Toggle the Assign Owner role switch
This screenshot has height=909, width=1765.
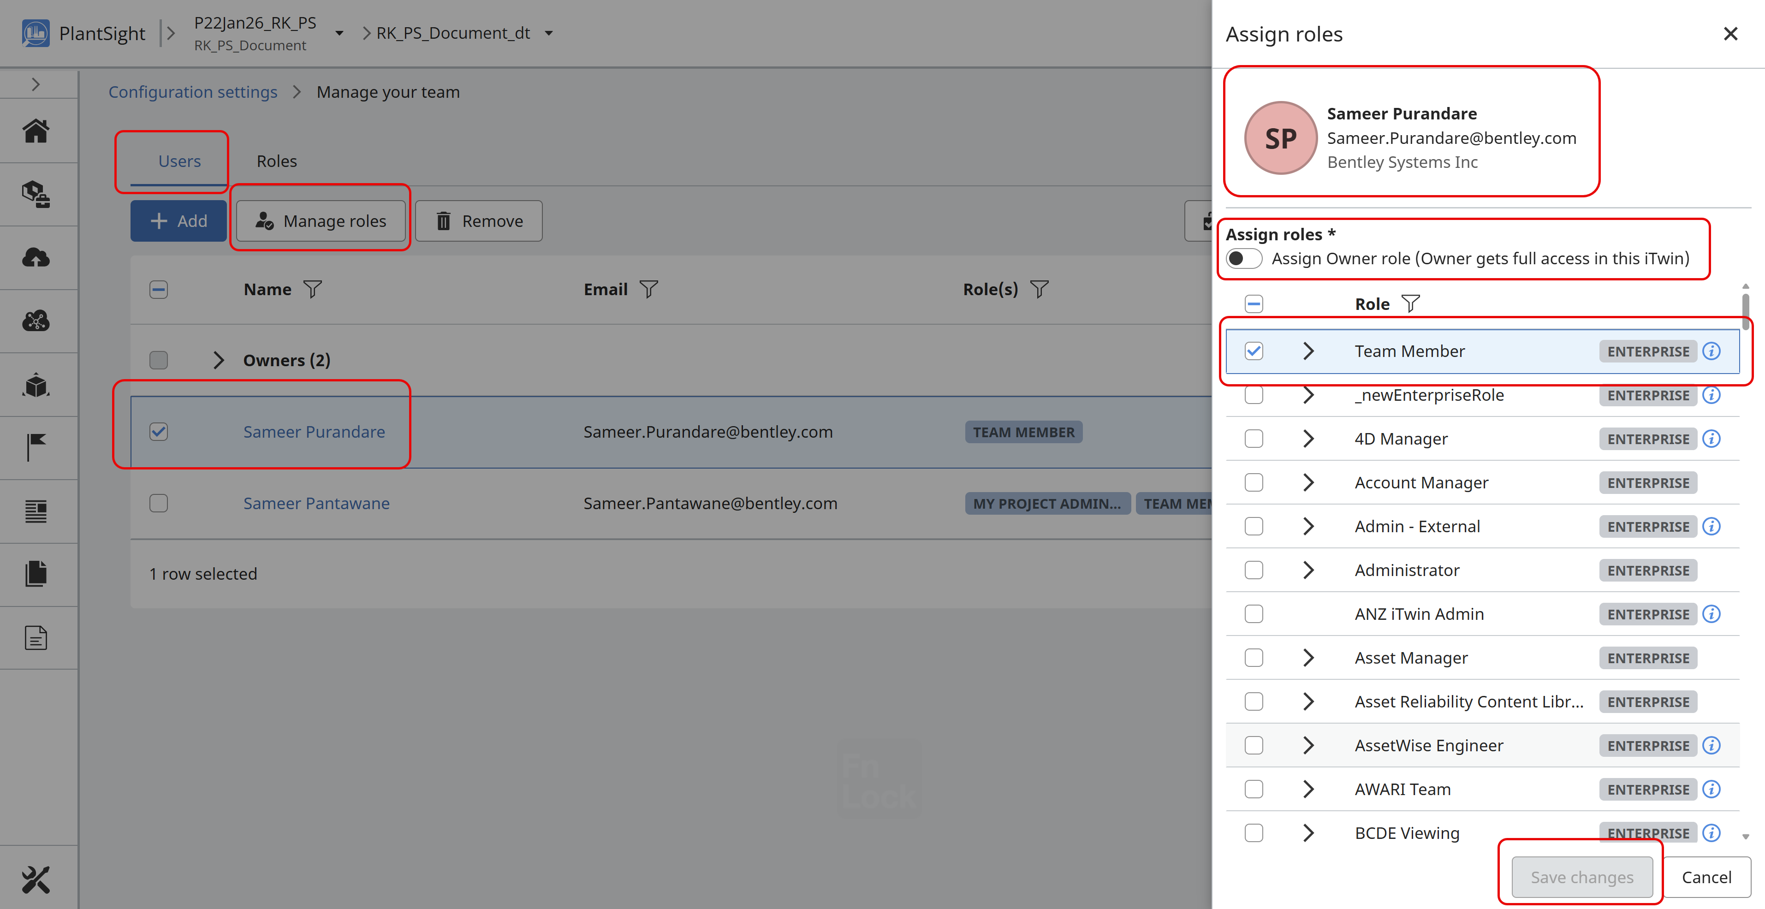click(1243, 258)
